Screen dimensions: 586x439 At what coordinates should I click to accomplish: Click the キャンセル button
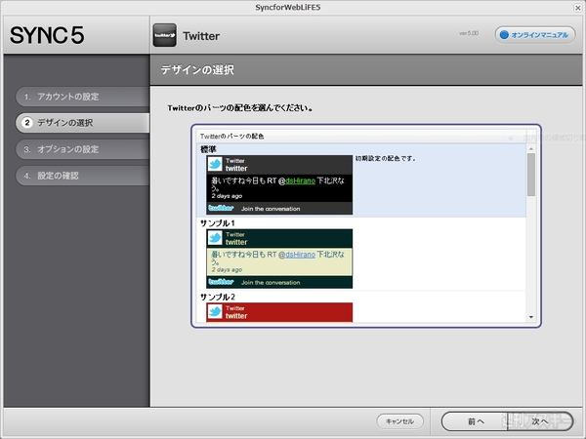[x=399, y=421]
